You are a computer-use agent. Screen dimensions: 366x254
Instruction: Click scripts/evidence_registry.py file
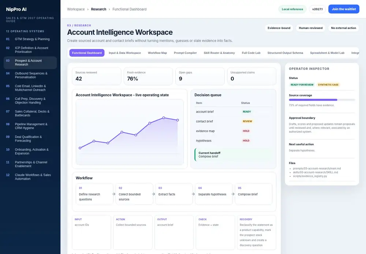310,176
